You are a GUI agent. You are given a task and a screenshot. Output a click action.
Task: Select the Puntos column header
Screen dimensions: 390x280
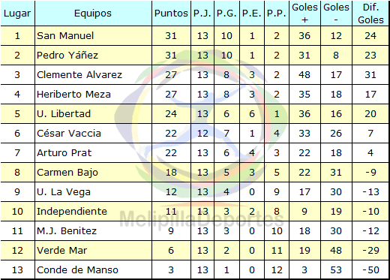(171, 14)
